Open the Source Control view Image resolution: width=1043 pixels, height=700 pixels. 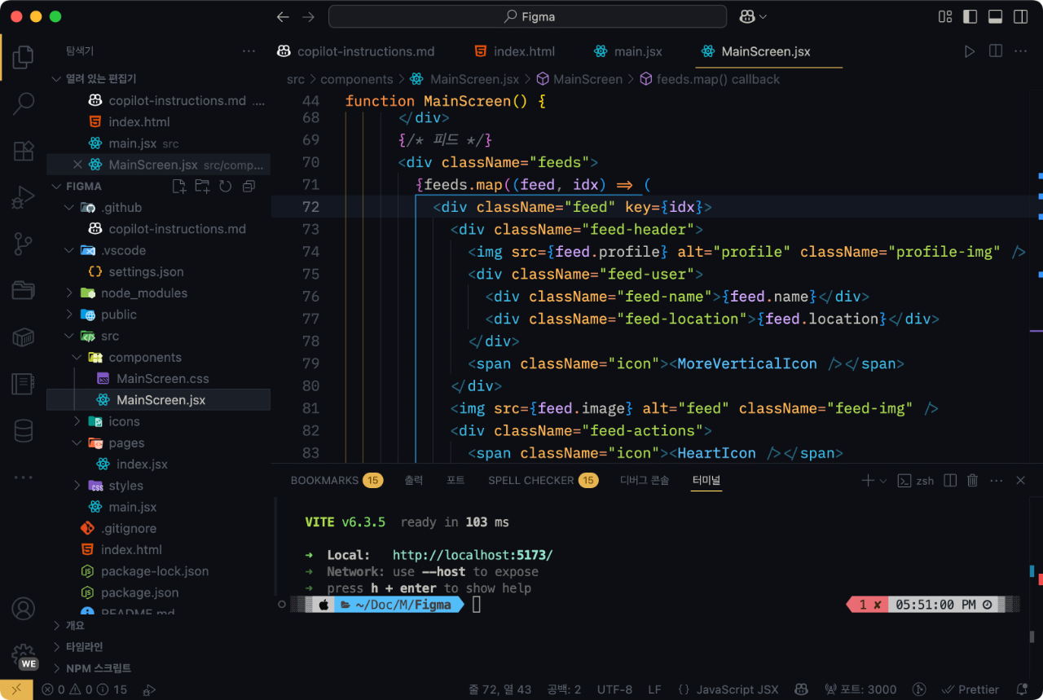pos(23,244)
